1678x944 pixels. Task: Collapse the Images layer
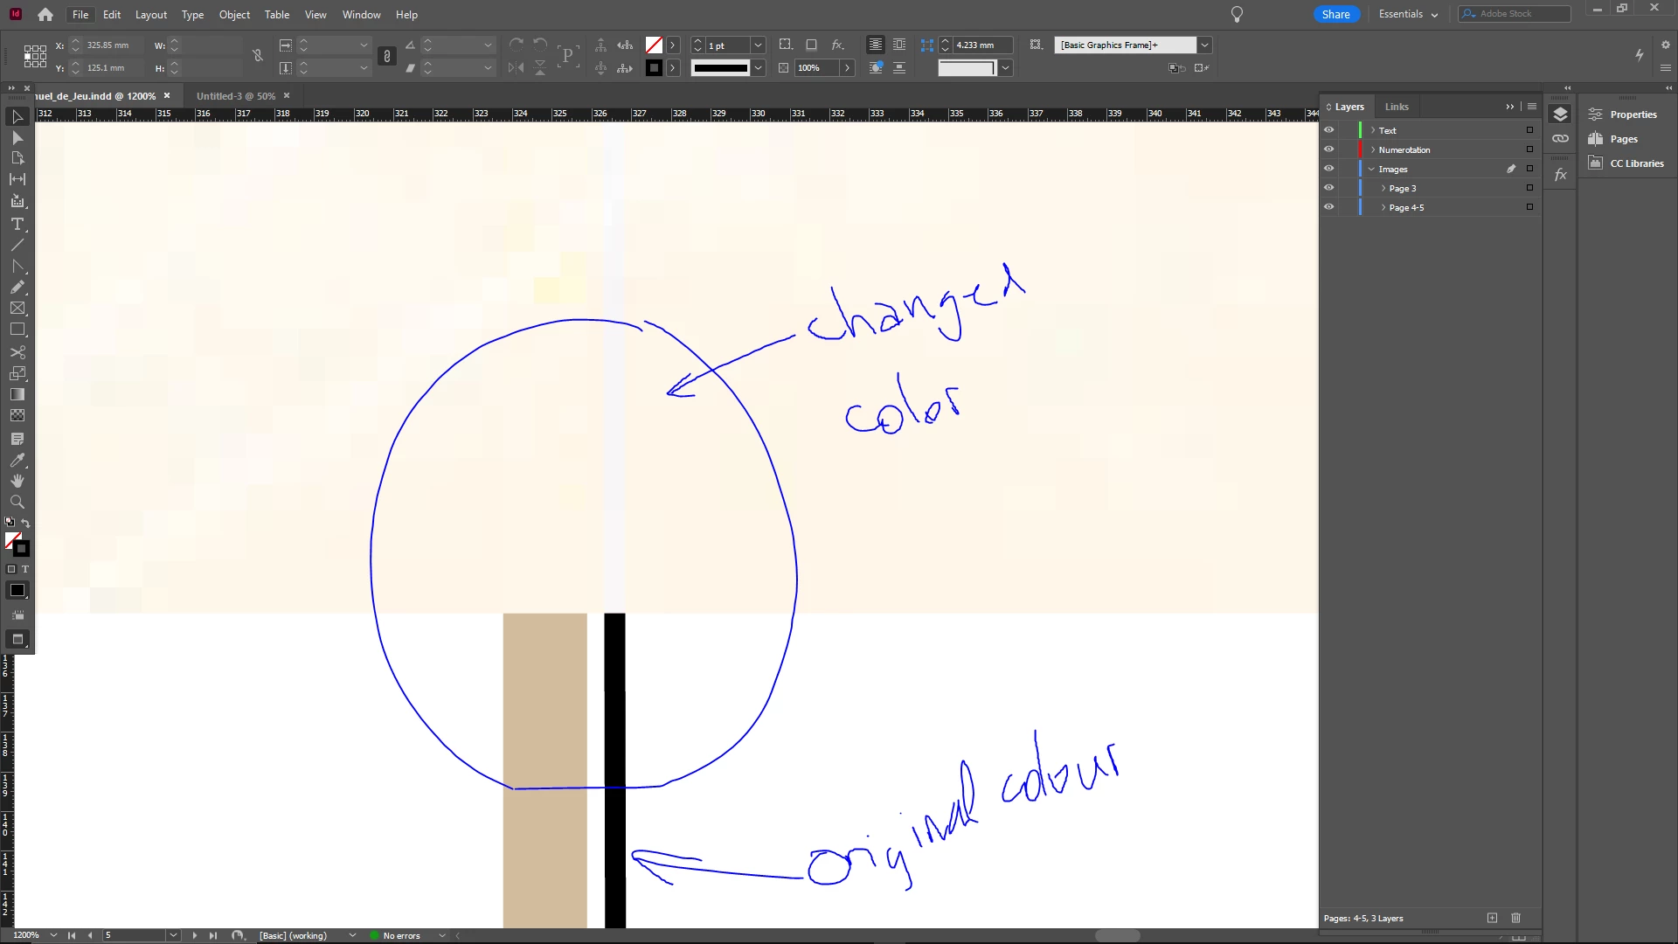(x=1371, y=170)
